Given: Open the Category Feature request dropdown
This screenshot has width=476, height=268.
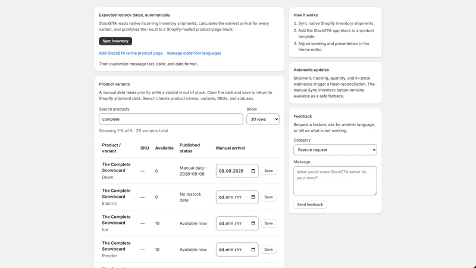Looking at the screenshot, I should coord(335,150).
